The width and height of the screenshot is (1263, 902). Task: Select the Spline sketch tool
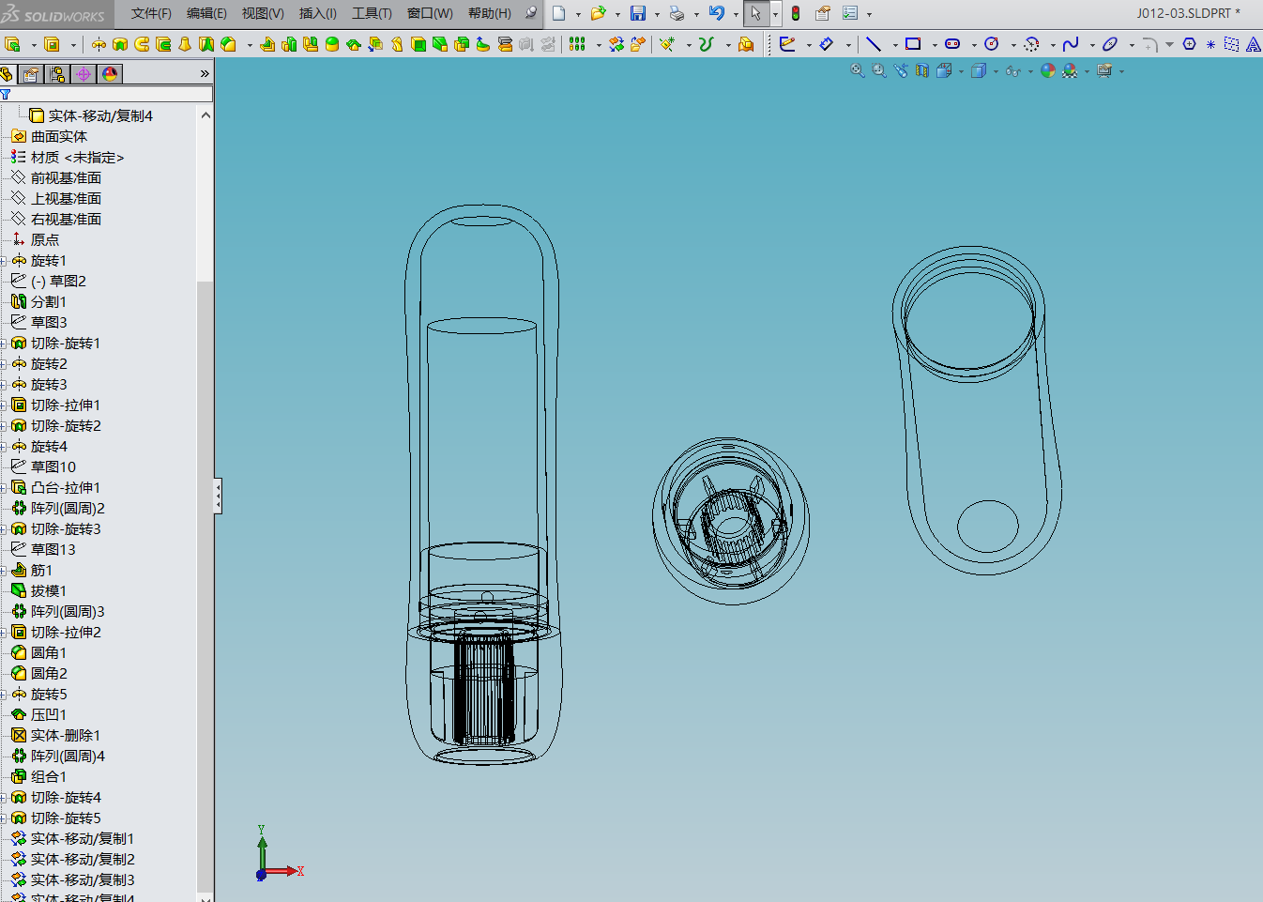1071,44
